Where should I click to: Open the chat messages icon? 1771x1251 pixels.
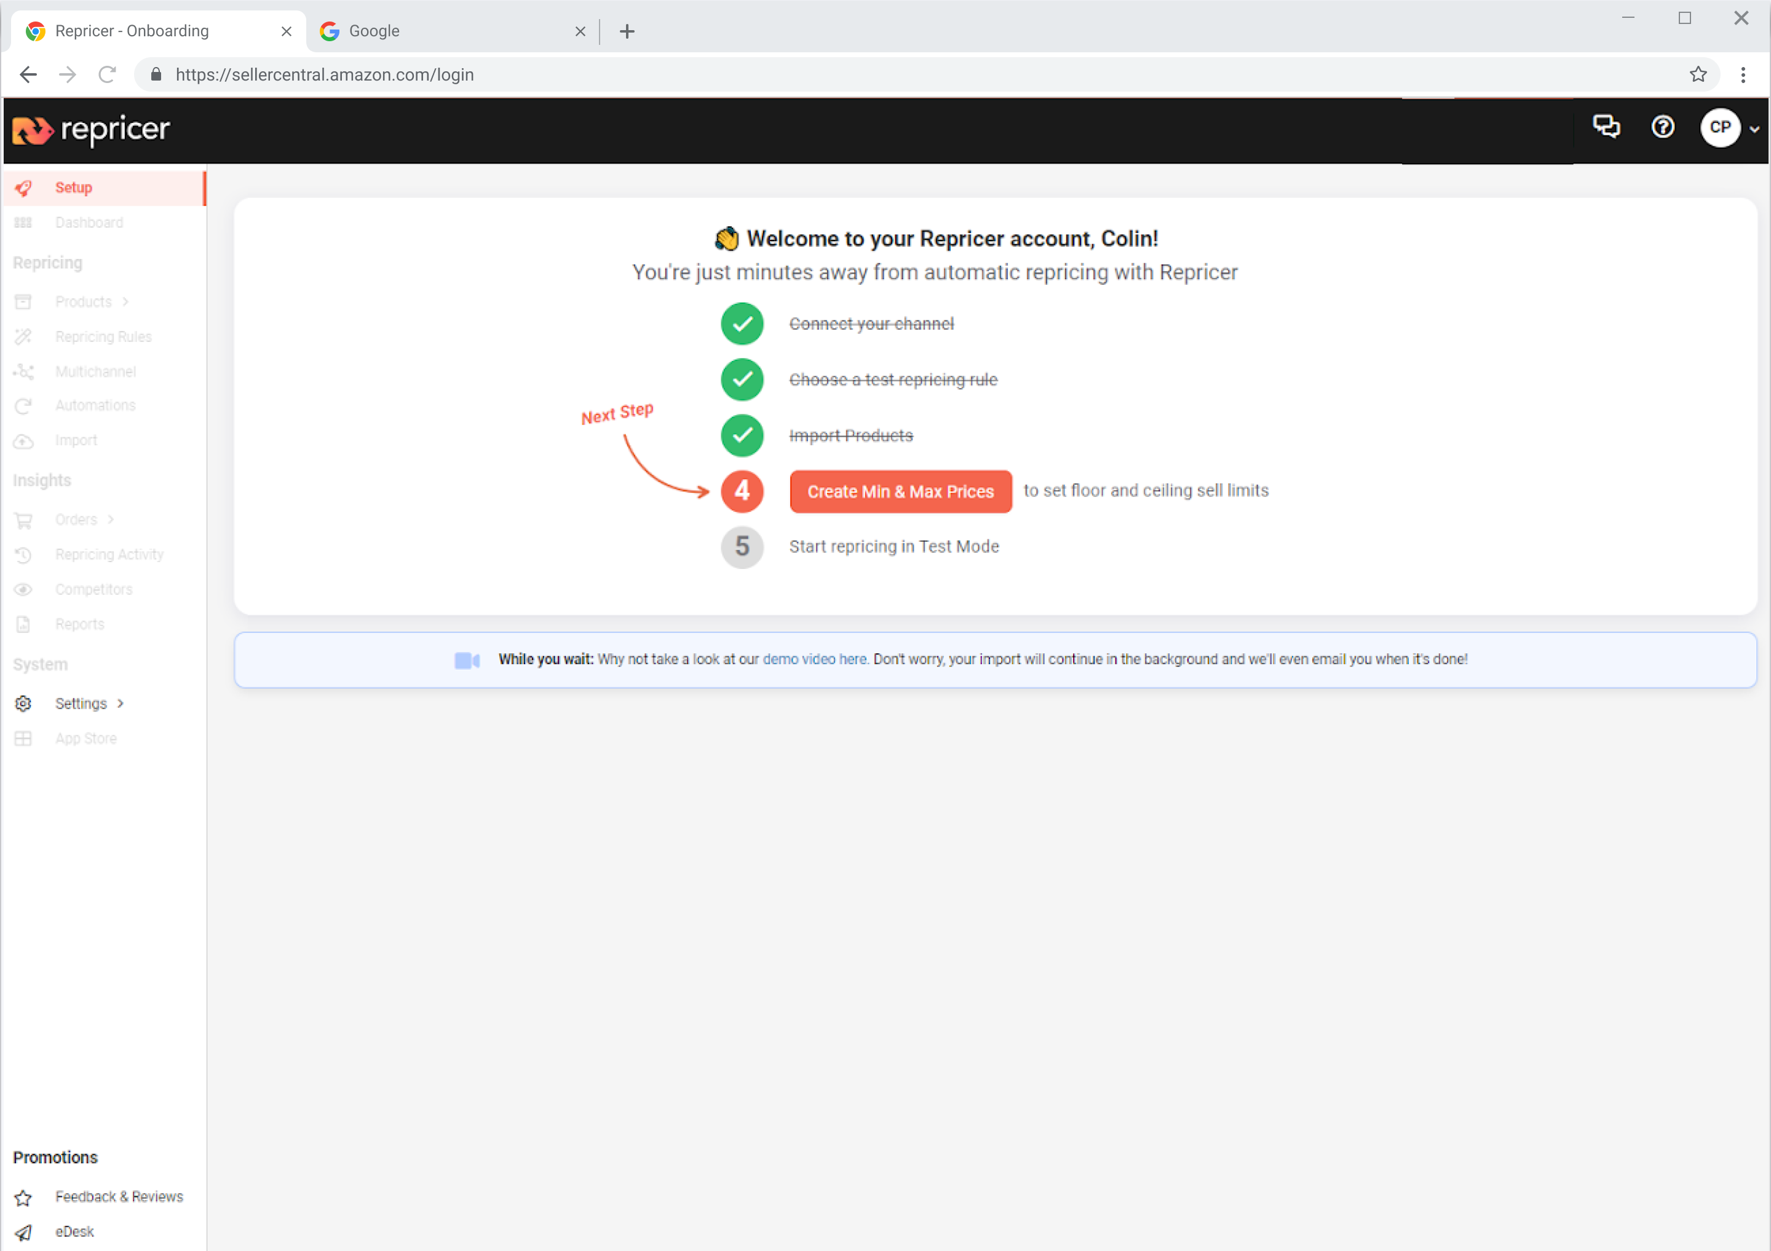(x=1606, y=127)
